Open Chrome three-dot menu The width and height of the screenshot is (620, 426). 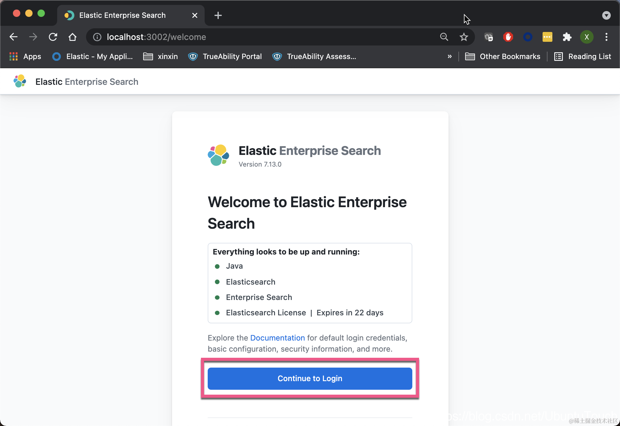coord(606,37)
